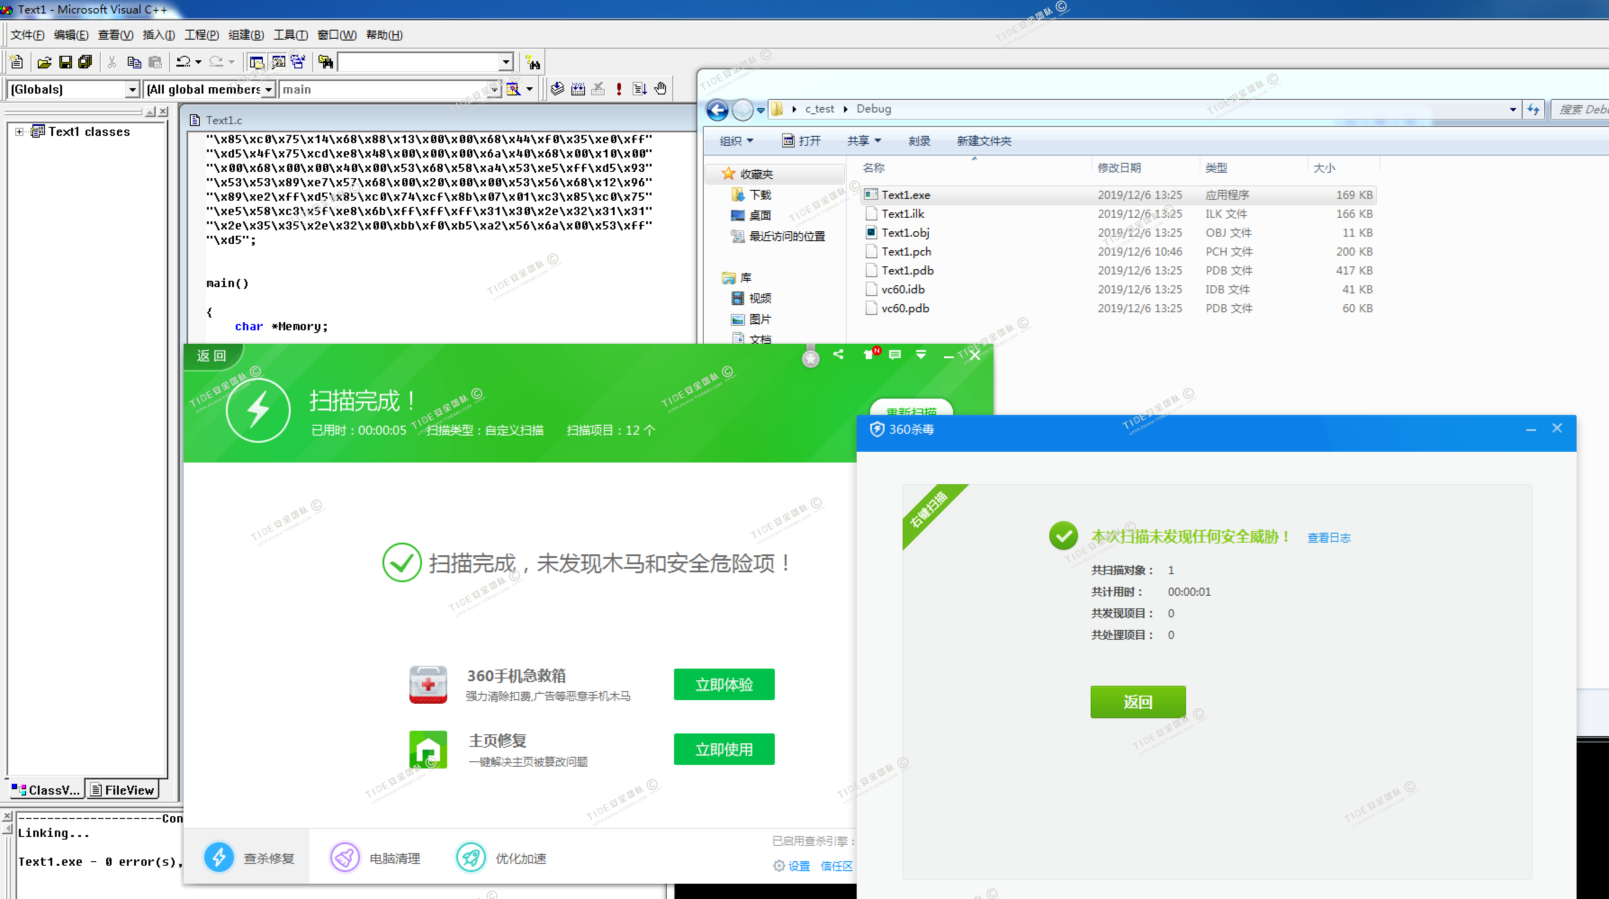
Task: Click the back arrow in Explorer window
Action: 717,110
